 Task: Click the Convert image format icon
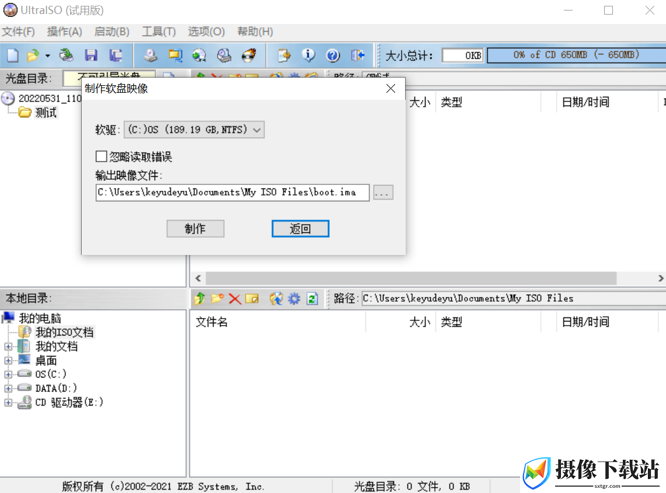coord(175,55)
